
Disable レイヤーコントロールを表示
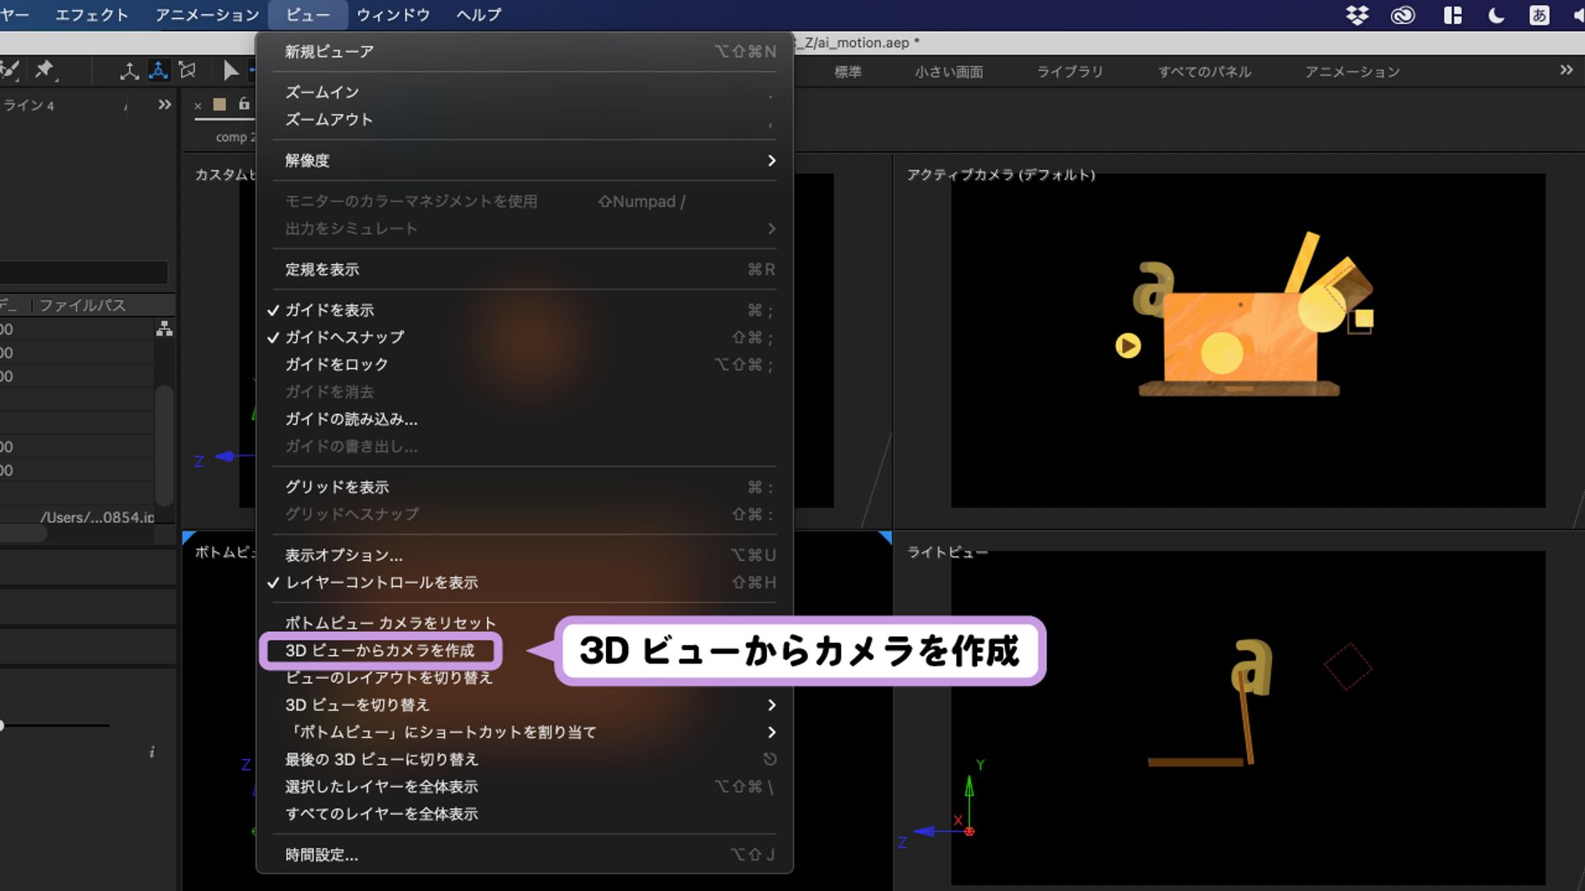[381, 582]
